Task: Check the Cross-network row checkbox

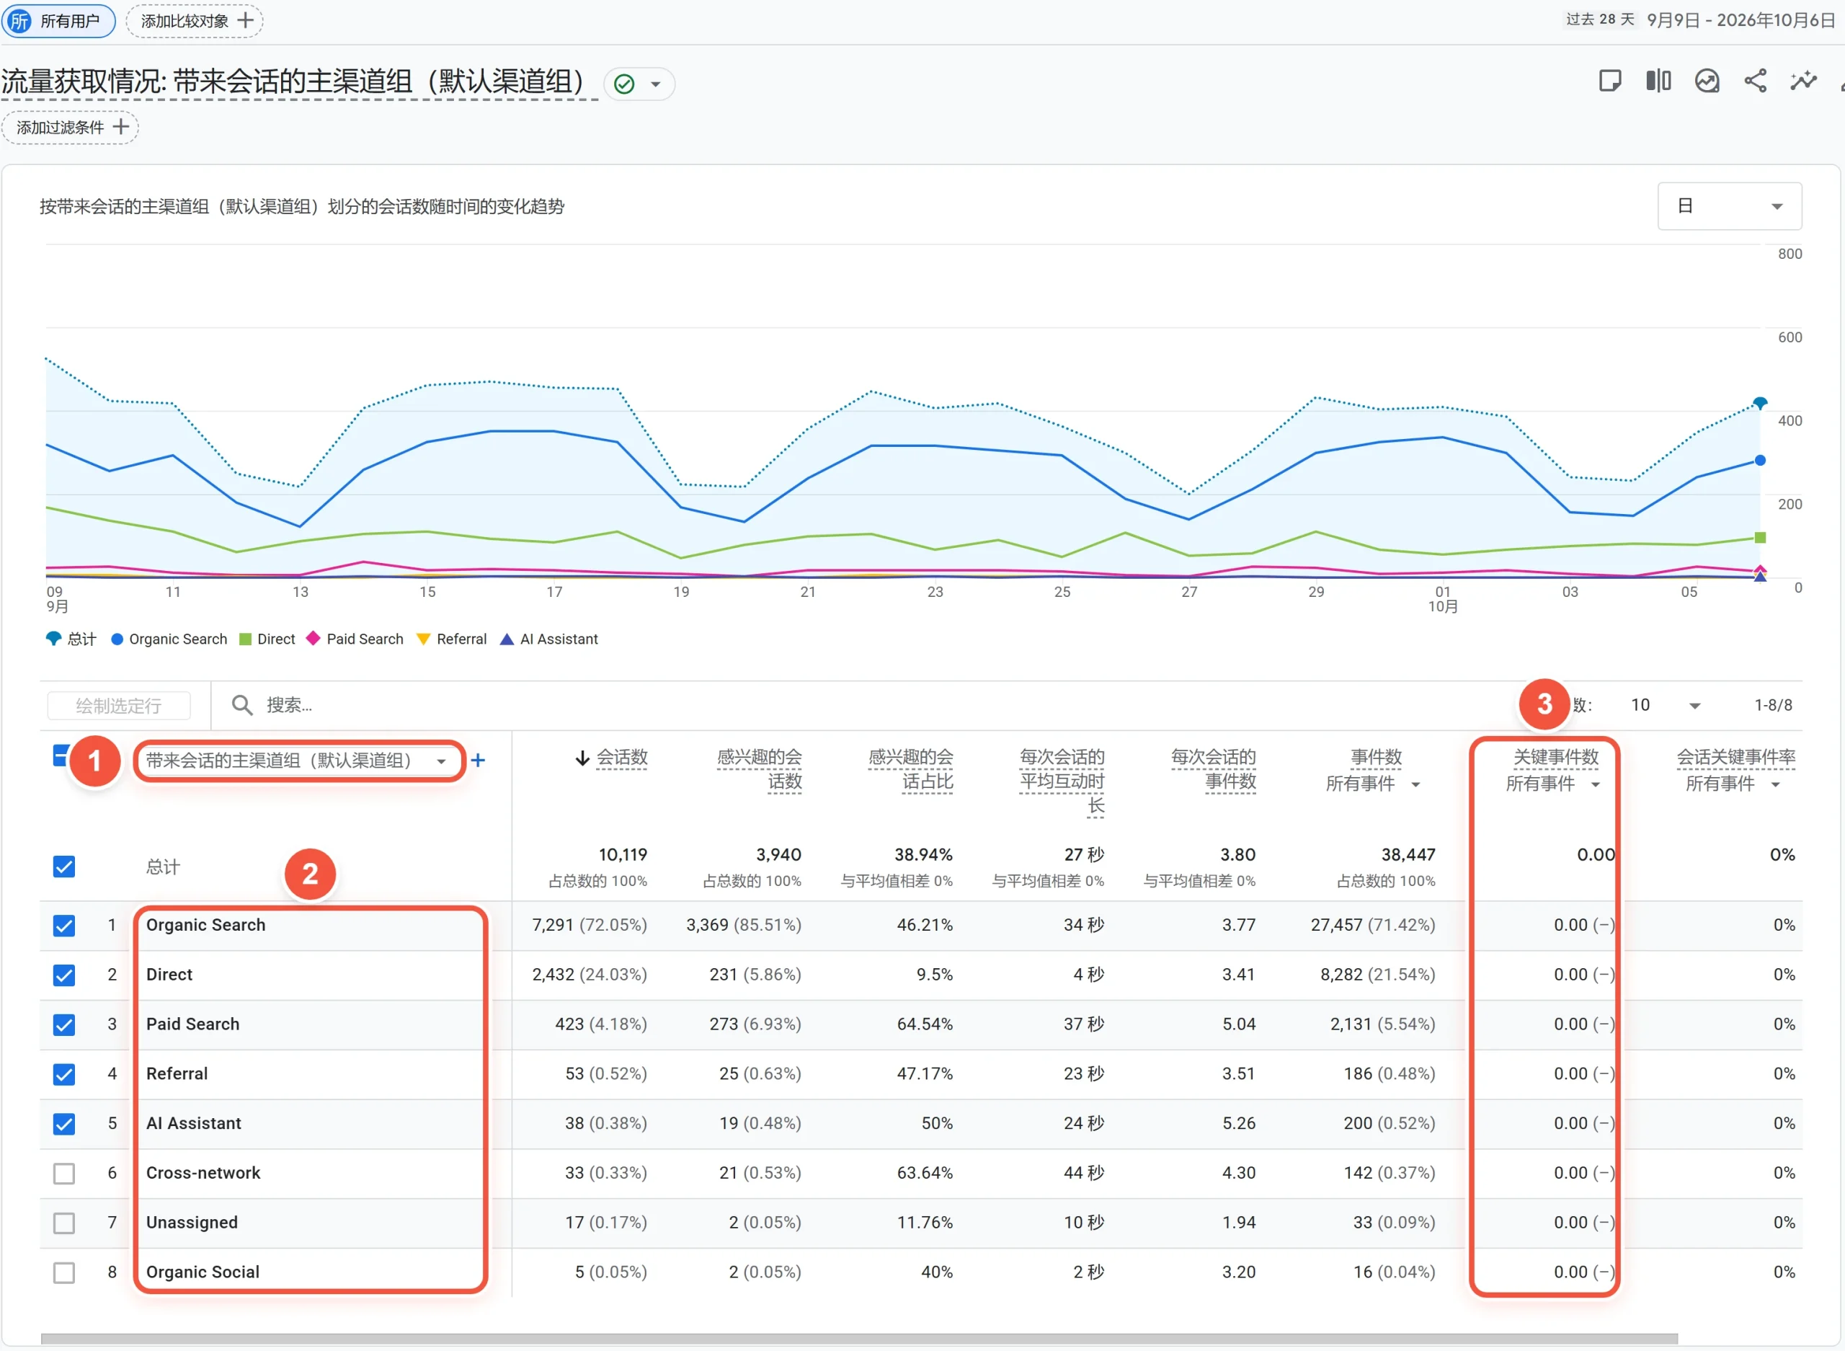Action: coord(63,1174)
